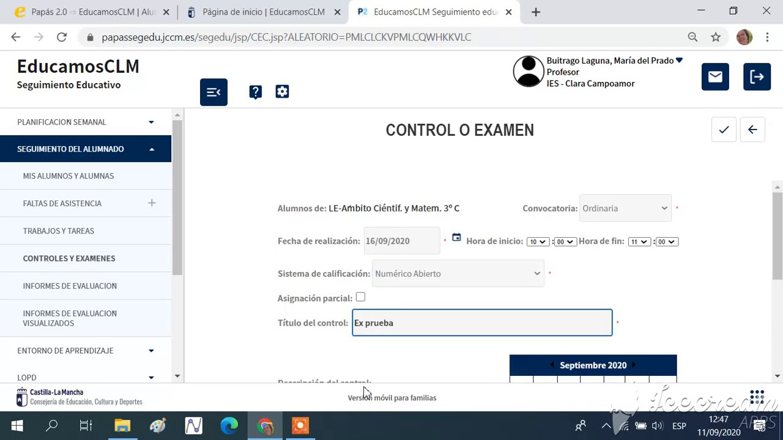Collapse the sidebar menu toggle icon
Viewport: 783px width, 440px height.
213,92
